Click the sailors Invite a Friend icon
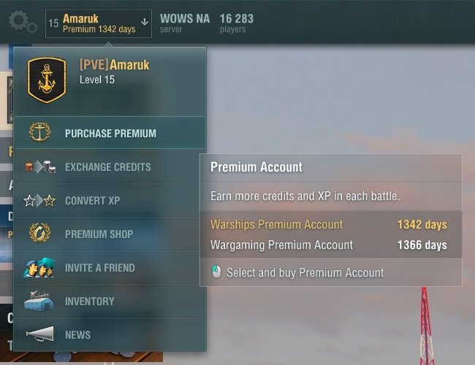 pyautogui.click(x=39, y=268)
